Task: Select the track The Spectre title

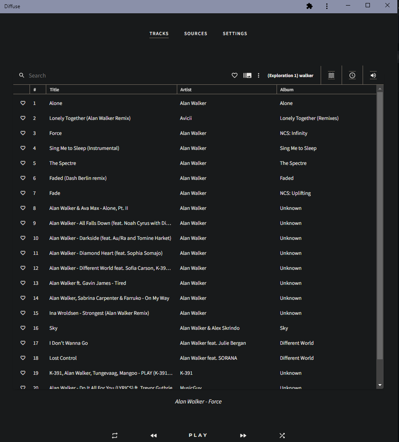Action: point(63,163)
